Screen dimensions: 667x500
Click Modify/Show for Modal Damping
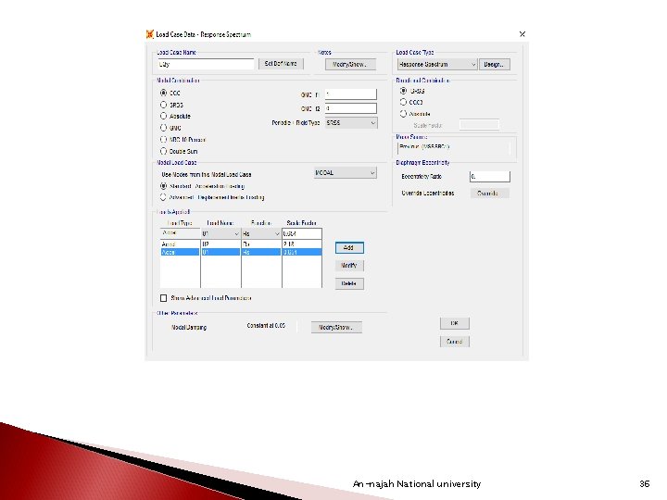point(336,328)
